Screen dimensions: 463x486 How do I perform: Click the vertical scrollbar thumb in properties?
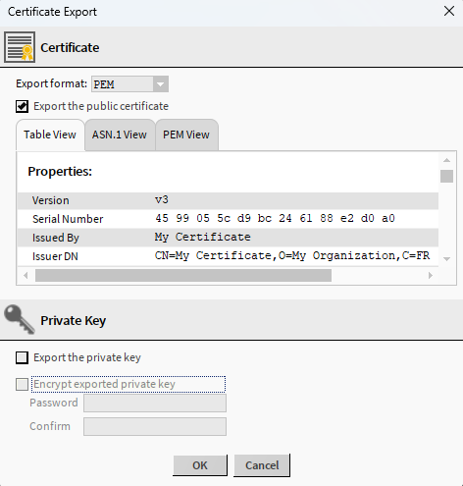coord(446,176)
